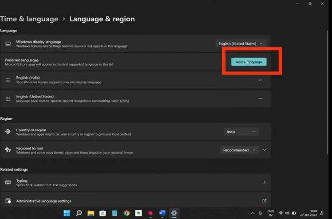Select the Typing row label
The image size is (332, 219).
click(22, 181)
